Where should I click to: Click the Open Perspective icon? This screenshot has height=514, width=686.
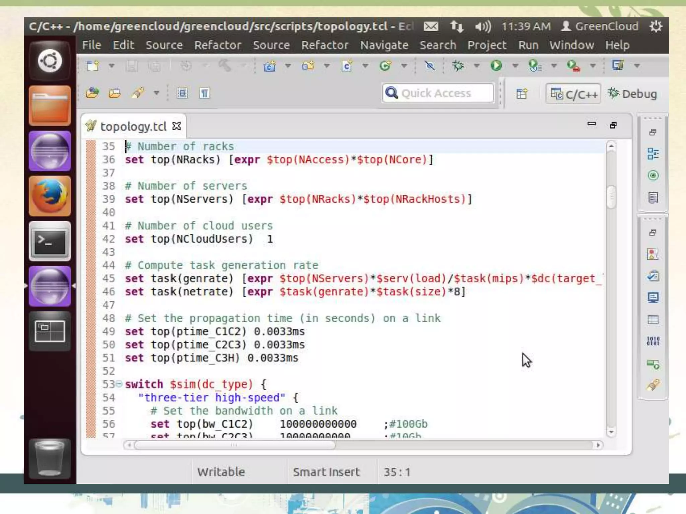(x=522, y=94)
